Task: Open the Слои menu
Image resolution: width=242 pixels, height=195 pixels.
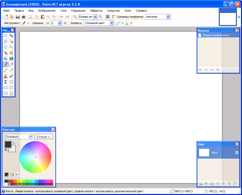Action: coord(63,11)
